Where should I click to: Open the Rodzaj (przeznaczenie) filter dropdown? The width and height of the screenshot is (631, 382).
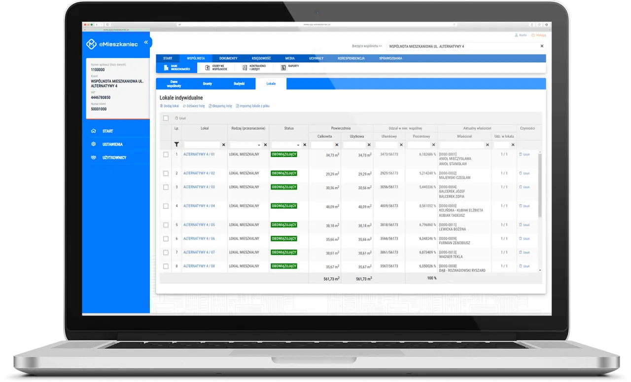tap(259, 145)
